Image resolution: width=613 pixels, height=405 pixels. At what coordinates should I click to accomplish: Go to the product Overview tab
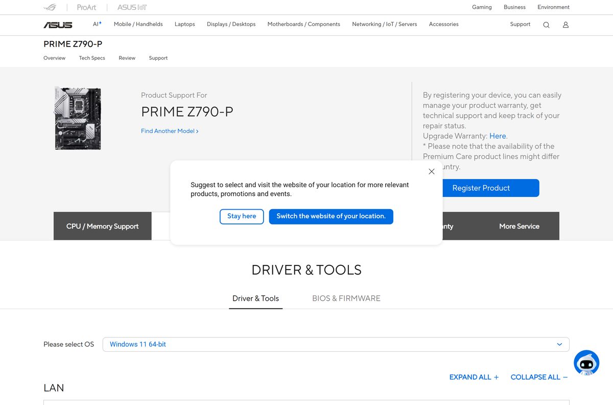(54, 58)
